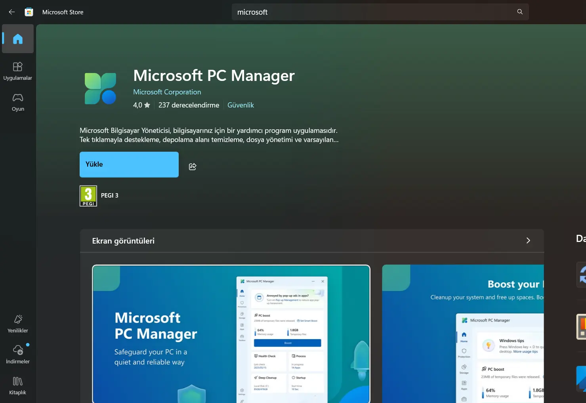Open the 237 derecelendirme ratings
This screenshot has width=586, height=403.
pos(189,105)
